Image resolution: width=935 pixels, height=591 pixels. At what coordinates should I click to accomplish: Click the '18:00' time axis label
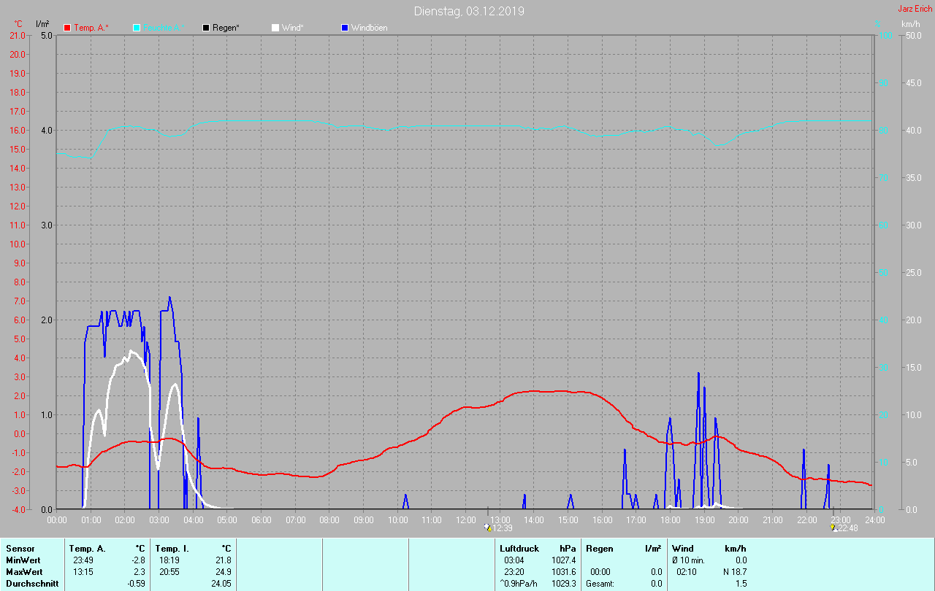[x=671, y=519]
